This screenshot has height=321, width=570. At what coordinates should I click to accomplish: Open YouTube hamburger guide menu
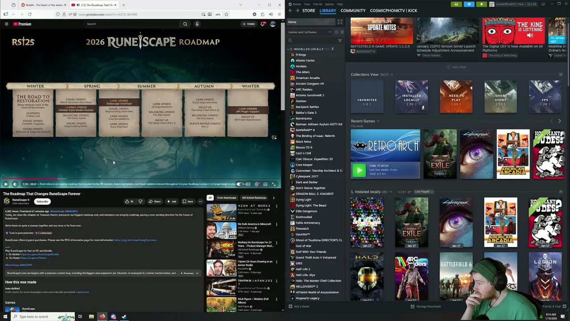point(6,24)
